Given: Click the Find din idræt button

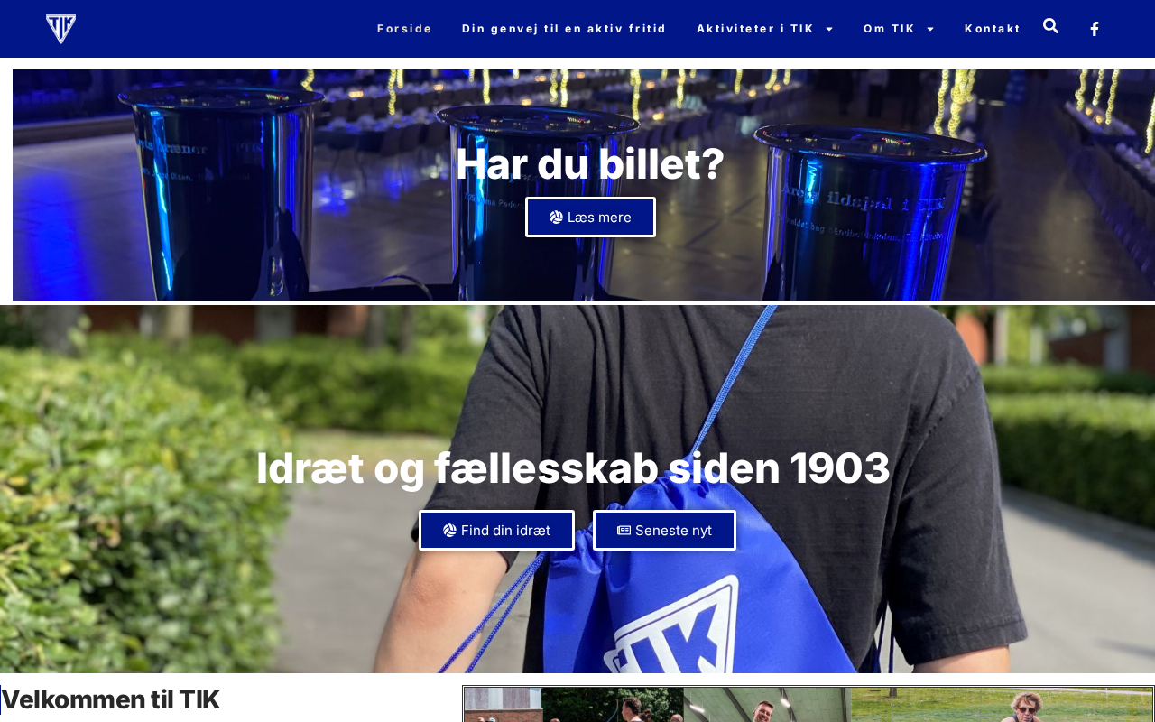Looking at the screenshot, I should [x=496, y=531].
